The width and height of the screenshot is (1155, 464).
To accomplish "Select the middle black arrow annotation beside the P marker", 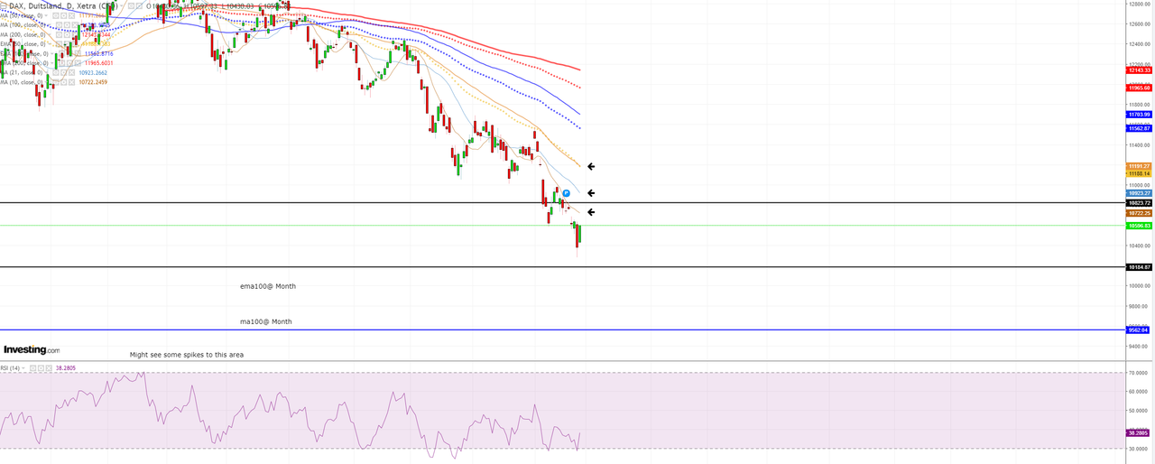I will [x=591, y=193].
